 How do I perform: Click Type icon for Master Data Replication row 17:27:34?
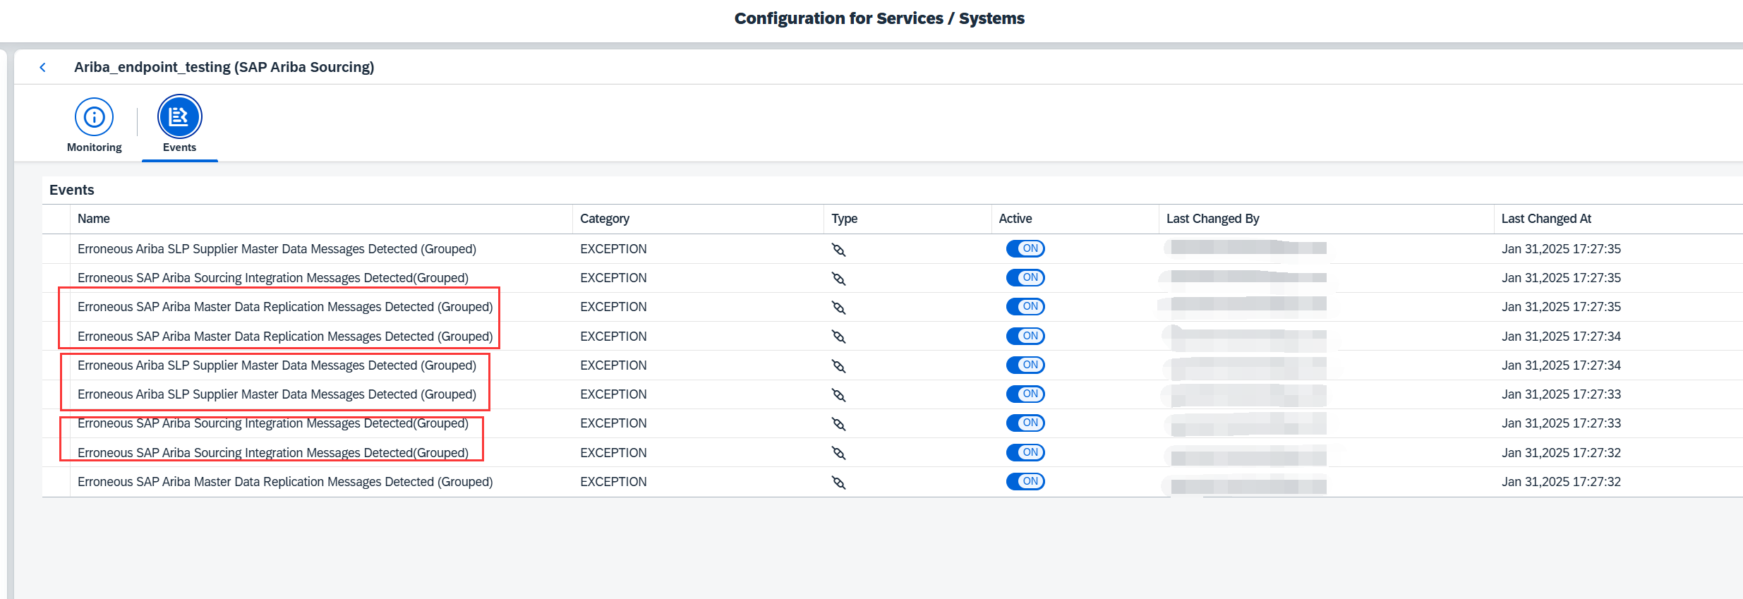click(x=838, y=337)
